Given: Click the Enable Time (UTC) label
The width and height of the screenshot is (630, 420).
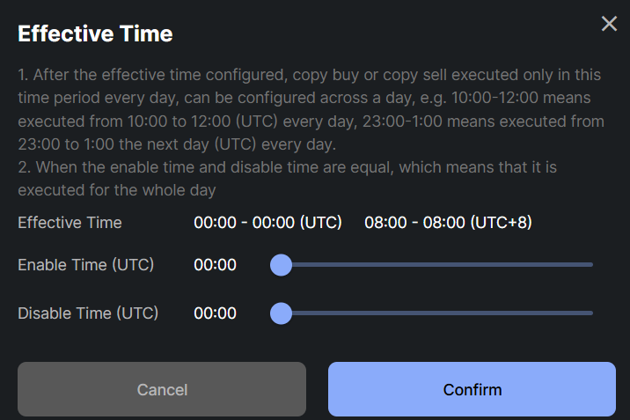Looking at the screenshot, I should coord(85,264).
